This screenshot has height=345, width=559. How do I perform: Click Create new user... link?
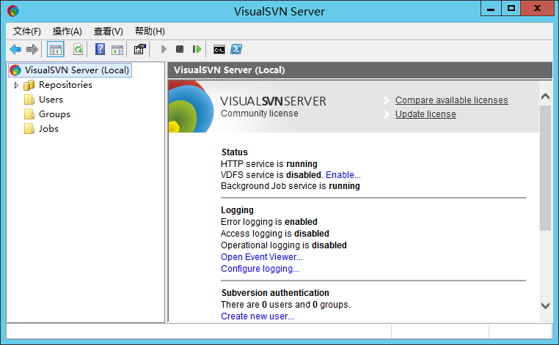tap(257, 316)
